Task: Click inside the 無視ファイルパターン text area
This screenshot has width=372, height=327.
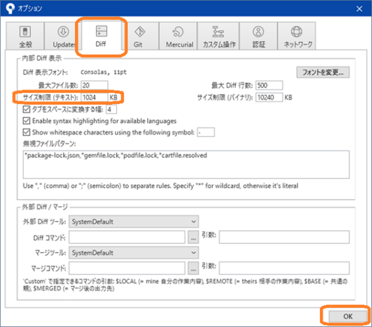Action: [186, 164]
